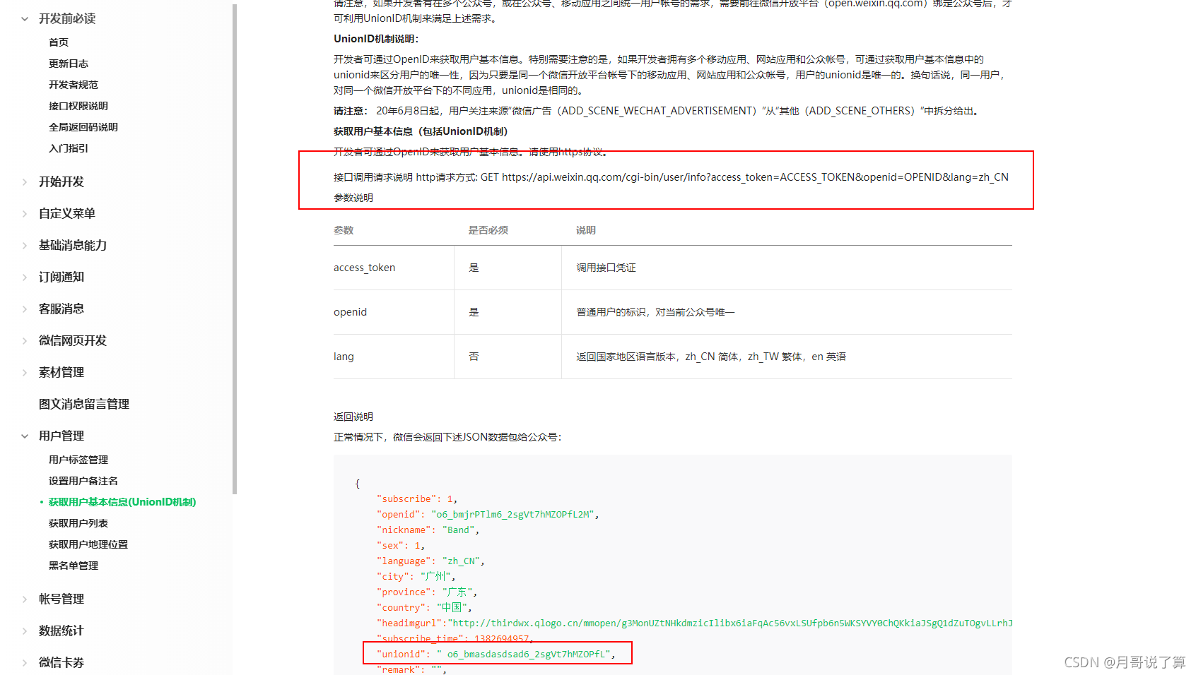
Task: Open the 用户标签管理 page
Action: click(x=78, y=459)
